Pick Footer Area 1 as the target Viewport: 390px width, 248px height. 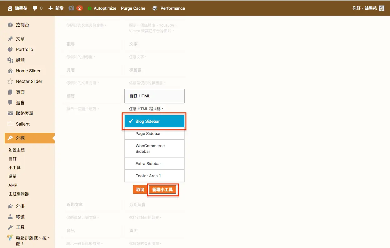click(154, 176)
